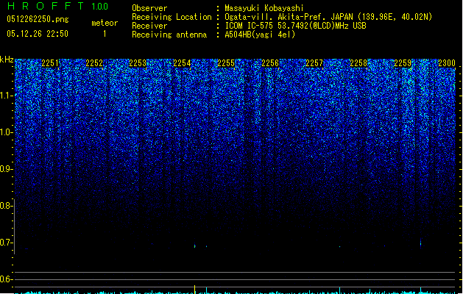Click the Observer label
This screenshot has height=294, width=463.
coord(149,8)
